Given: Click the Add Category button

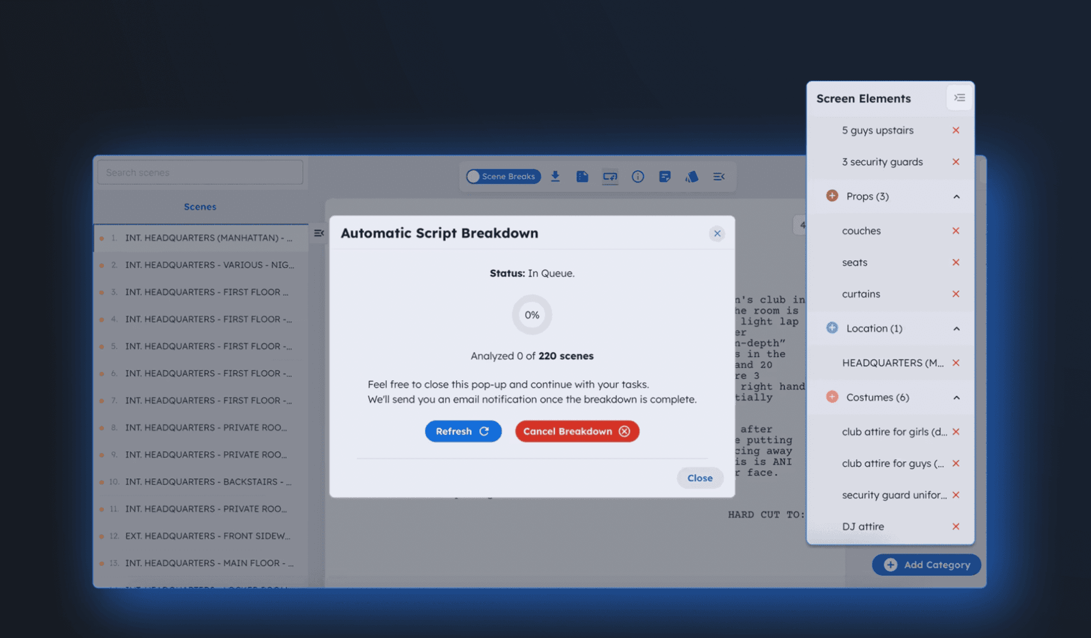Looking at the screenshot, I should tap(926, 565).
